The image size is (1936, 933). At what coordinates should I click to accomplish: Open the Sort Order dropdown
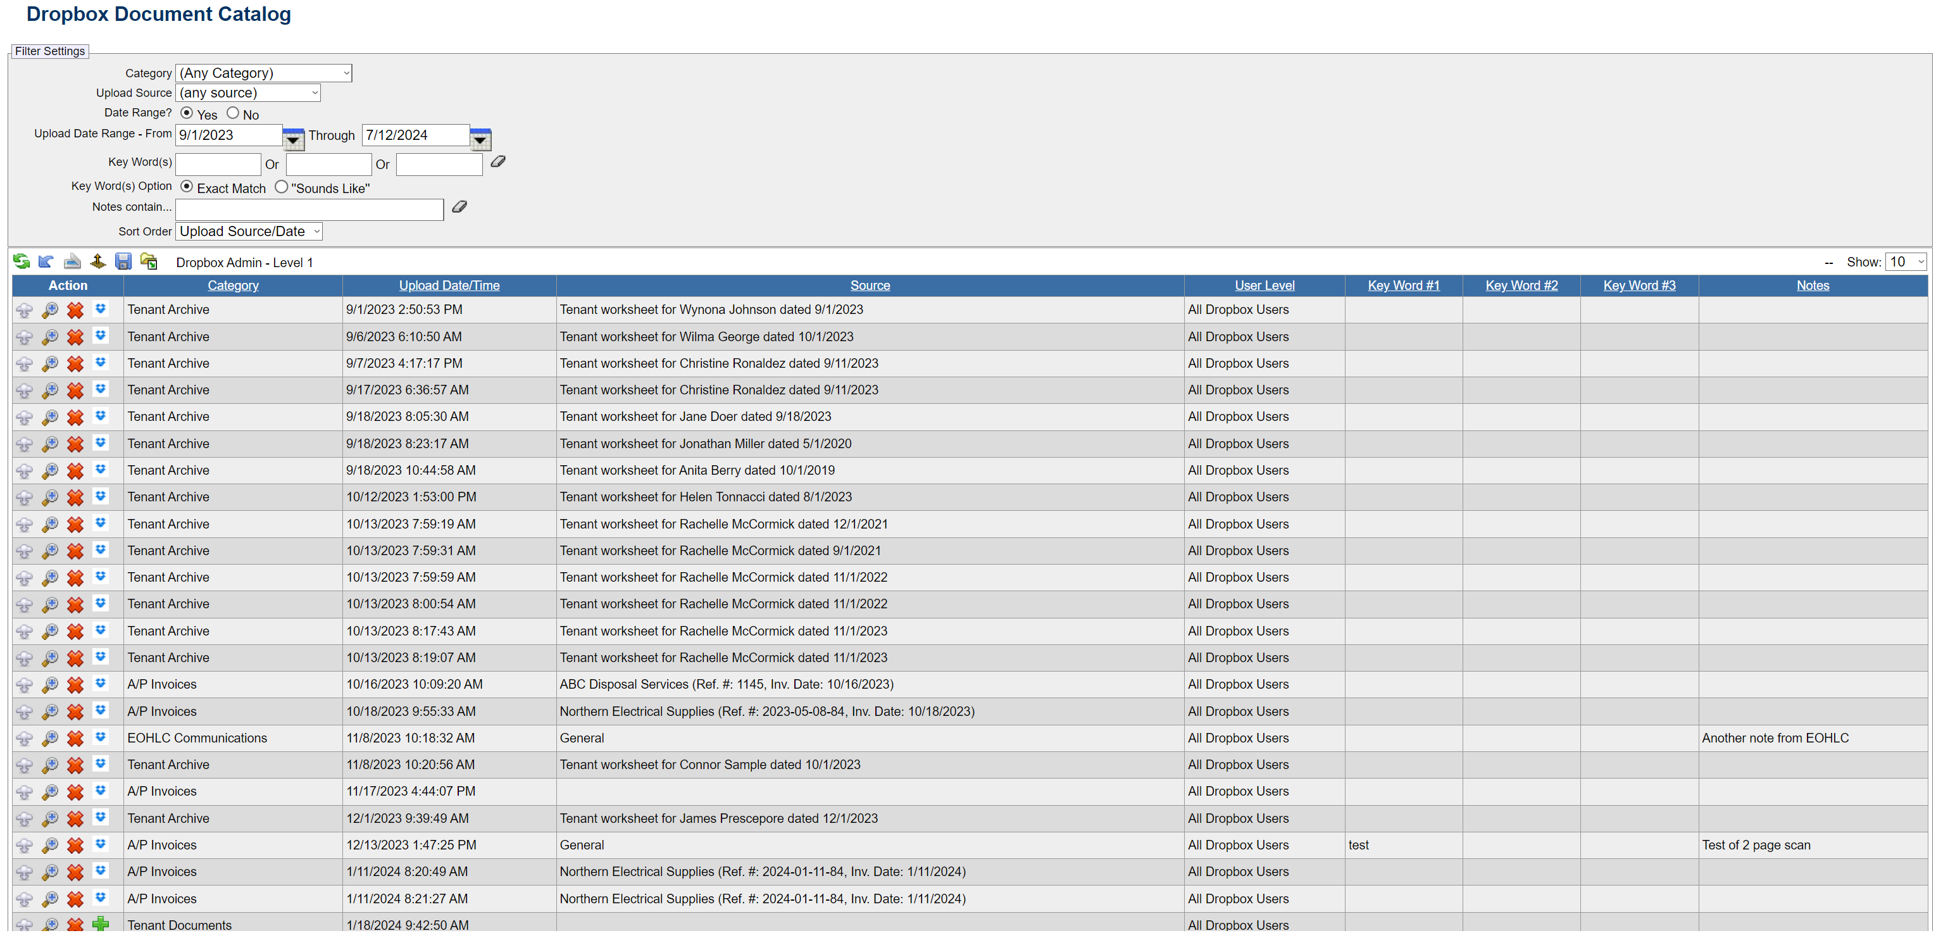coord(249,232)
